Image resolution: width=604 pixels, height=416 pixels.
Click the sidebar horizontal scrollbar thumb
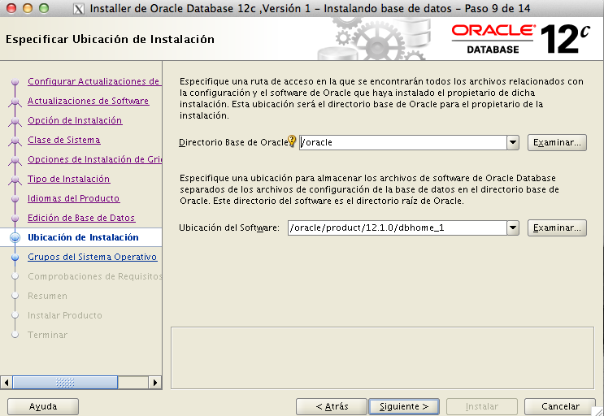(65, 383)
